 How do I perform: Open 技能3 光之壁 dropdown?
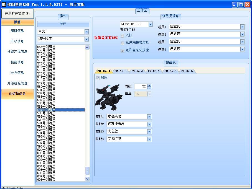[x=149, y=131]
